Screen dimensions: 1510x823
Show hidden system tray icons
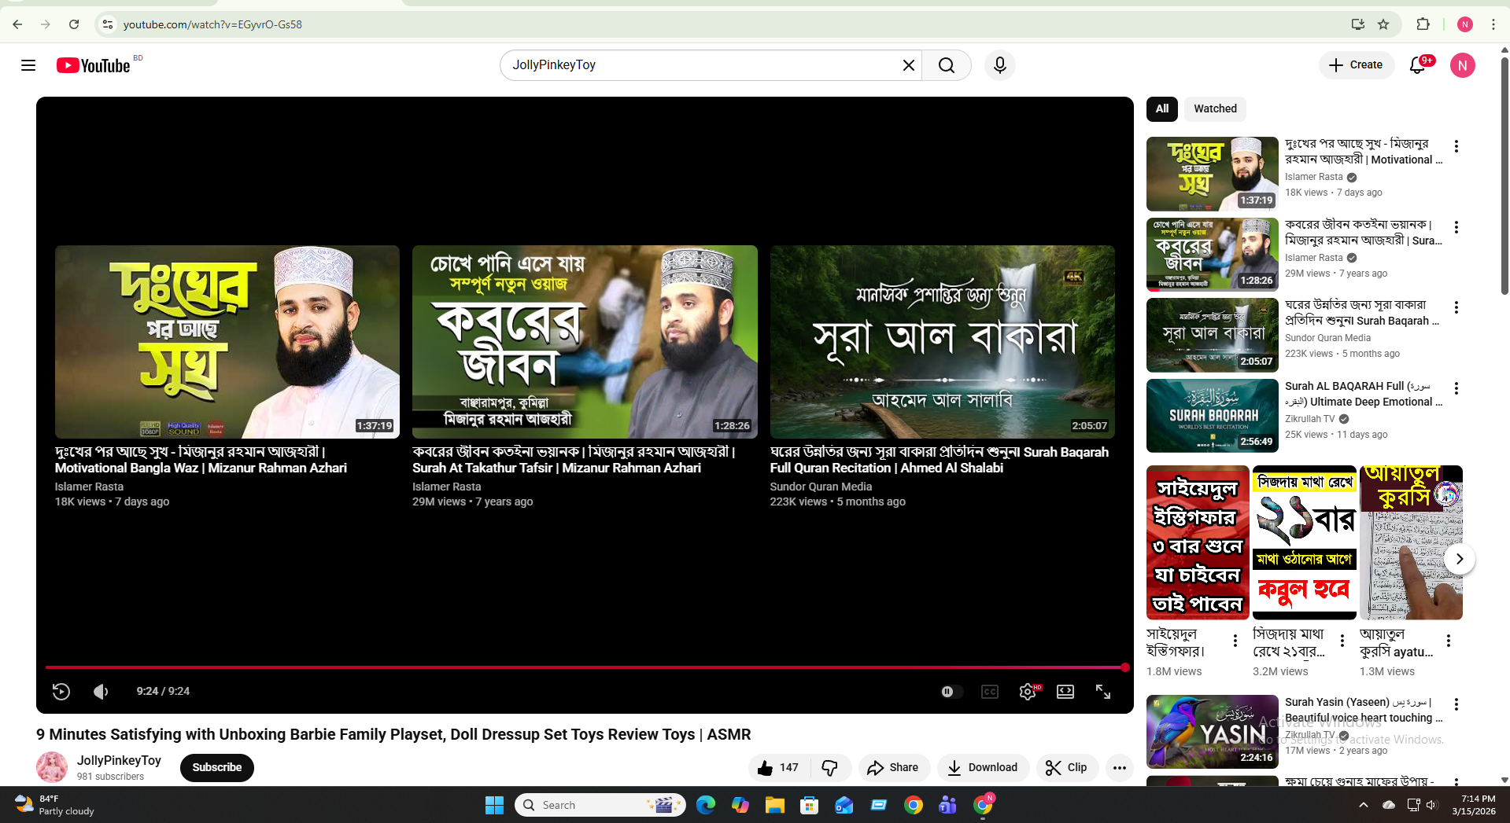pos(1364,805)
